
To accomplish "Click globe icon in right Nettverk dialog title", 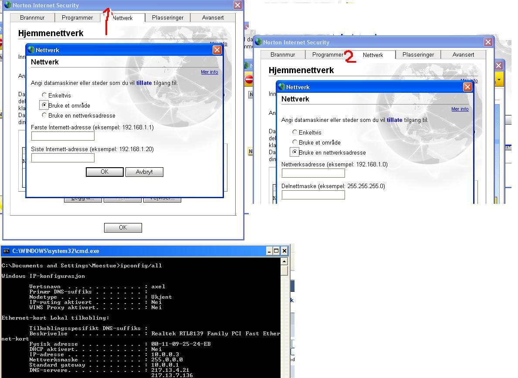I will point(281,87).
